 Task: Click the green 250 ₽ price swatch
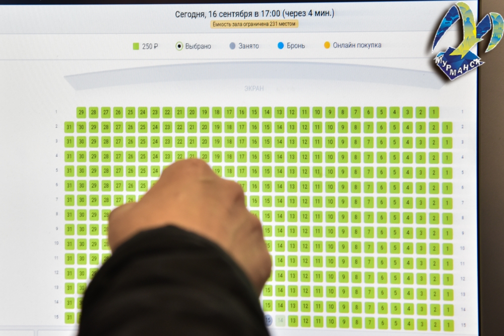(136, 46)
